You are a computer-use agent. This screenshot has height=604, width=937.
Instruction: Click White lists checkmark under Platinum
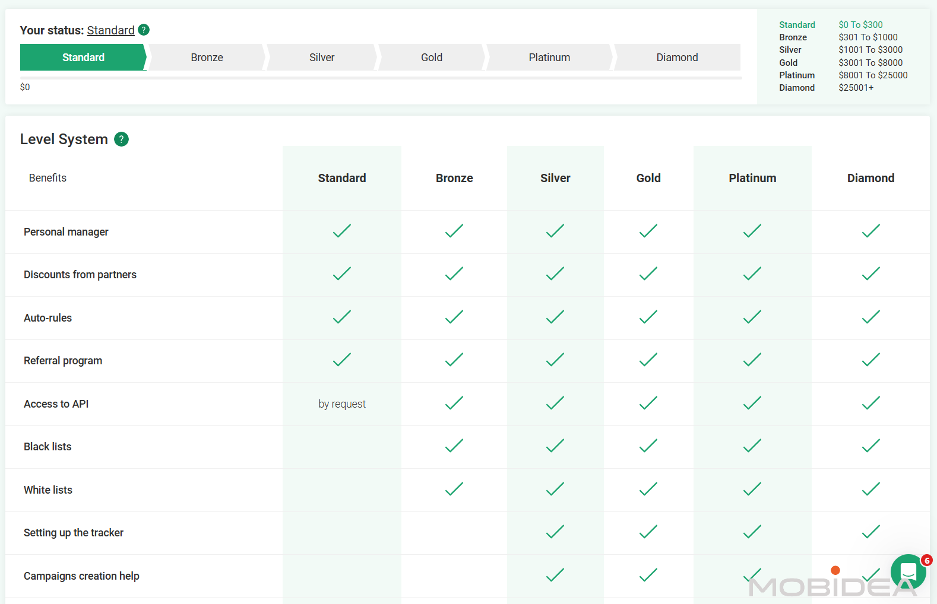coord(752,489)
